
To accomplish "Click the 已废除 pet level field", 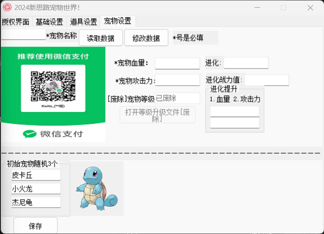I will point(178,98).
